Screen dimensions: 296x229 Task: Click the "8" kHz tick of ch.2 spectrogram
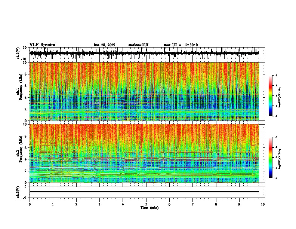(x=26, y=136)
